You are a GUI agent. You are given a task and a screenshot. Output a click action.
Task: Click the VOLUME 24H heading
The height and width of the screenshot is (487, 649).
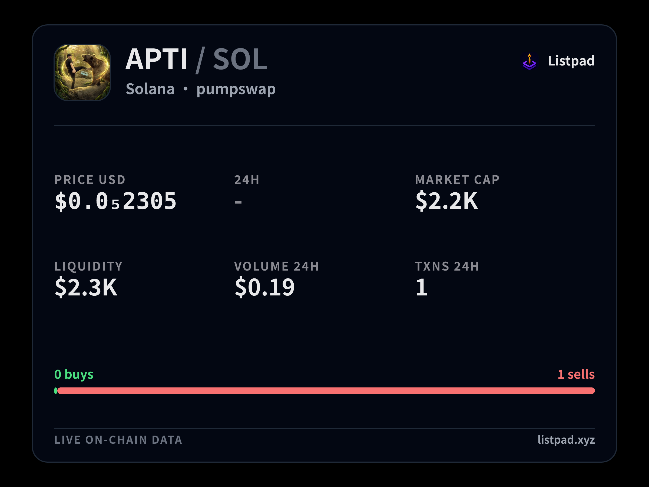[276, 266]
